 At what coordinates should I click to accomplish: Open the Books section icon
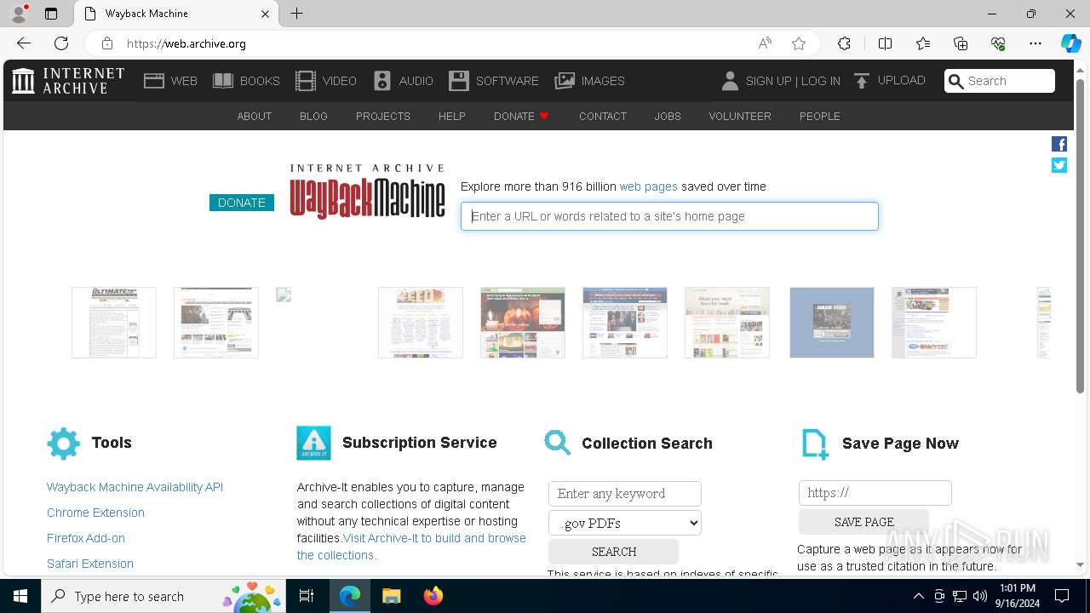(223, 81)
